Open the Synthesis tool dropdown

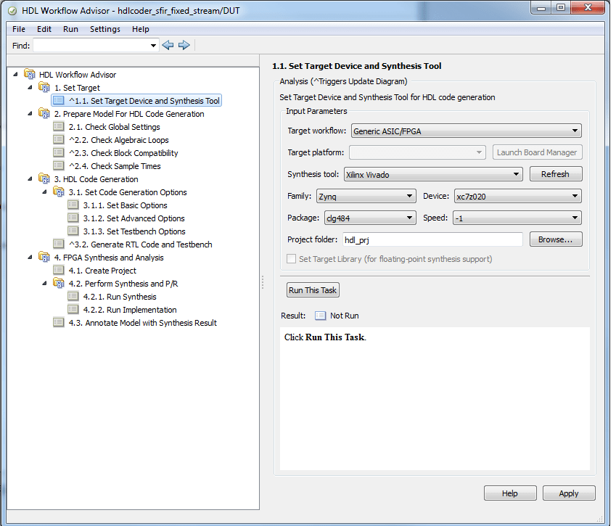point(433,174)
